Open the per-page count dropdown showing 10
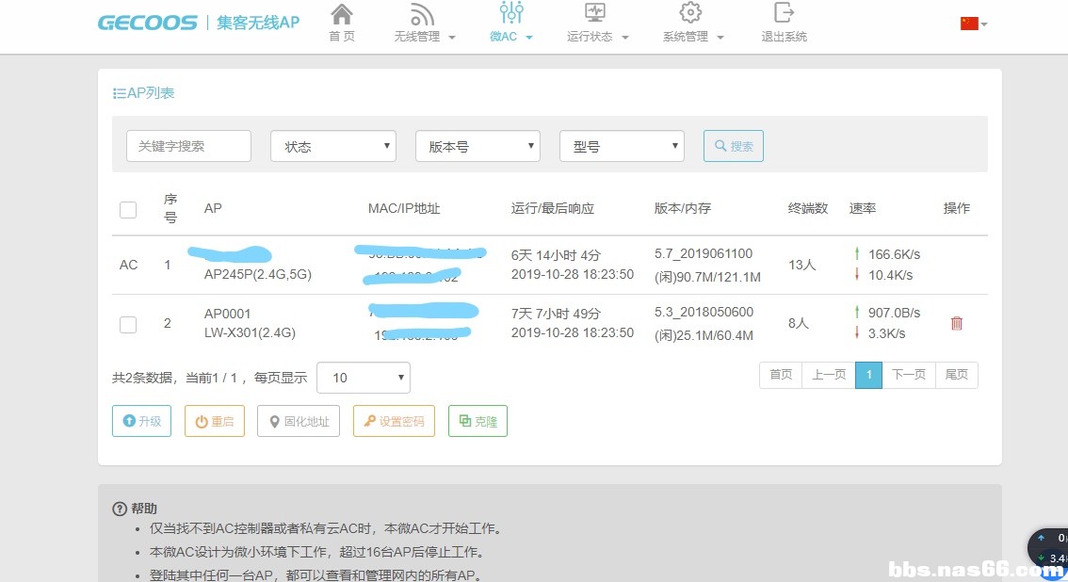The height and width of the screenshot is (582, 1068). (x=363, y=378)
